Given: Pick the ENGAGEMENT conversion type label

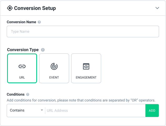Looking at the screenshot, I should 86,77.
